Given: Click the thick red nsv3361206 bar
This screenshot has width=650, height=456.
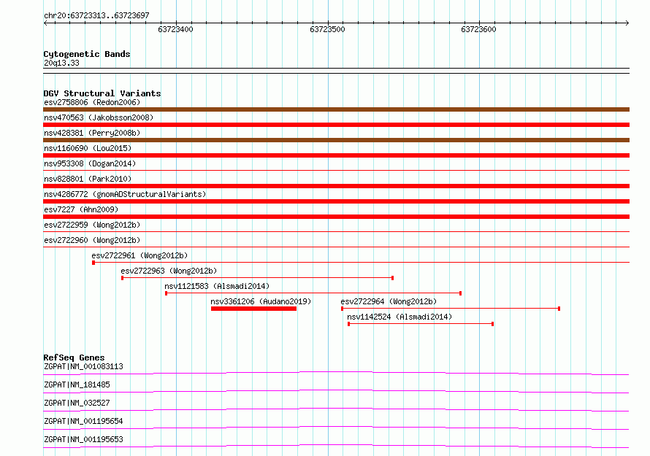Looking at the screenshot, I should 253,309.
